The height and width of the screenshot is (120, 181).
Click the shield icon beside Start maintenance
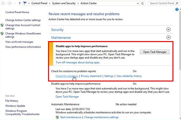57,117
